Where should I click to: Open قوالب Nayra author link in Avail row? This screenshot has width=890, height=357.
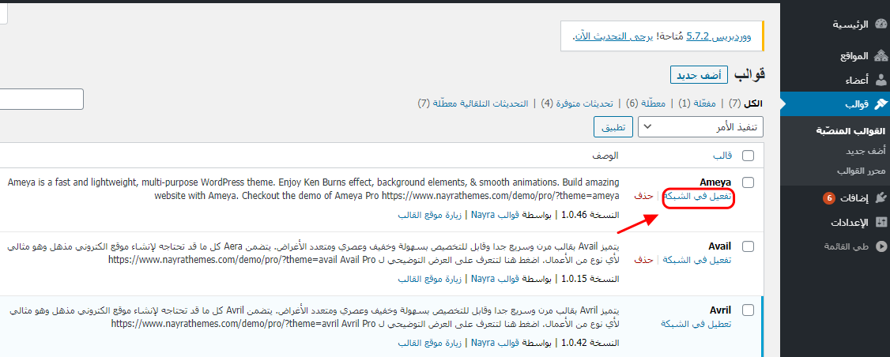point(494,280)
